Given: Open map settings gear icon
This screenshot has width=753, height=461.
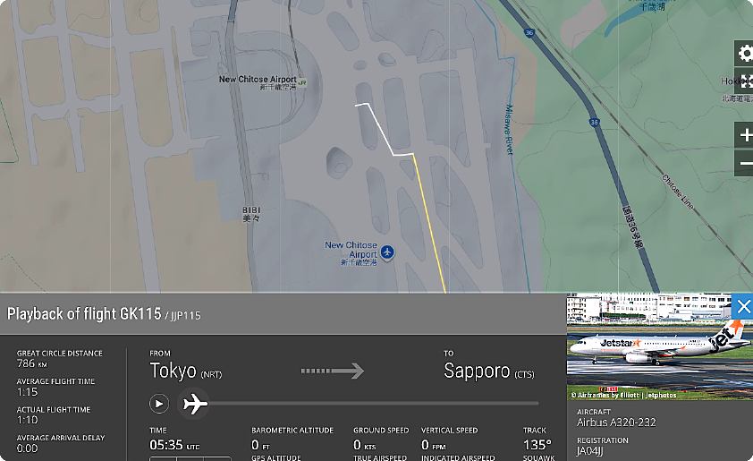Looking at the screenshot, I should coord(744,53).
